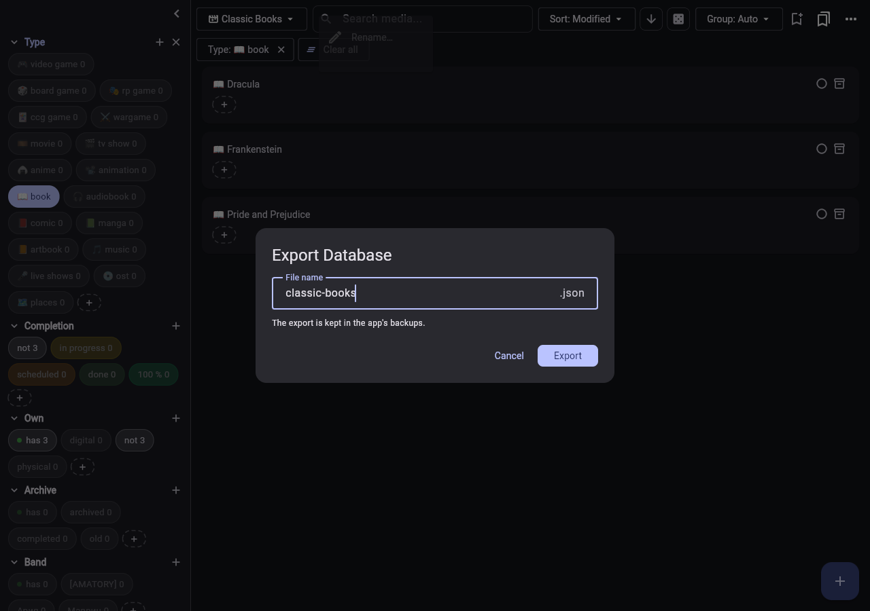Add a new Completion tag
870x611 pixels.
[x=176, y=326]
